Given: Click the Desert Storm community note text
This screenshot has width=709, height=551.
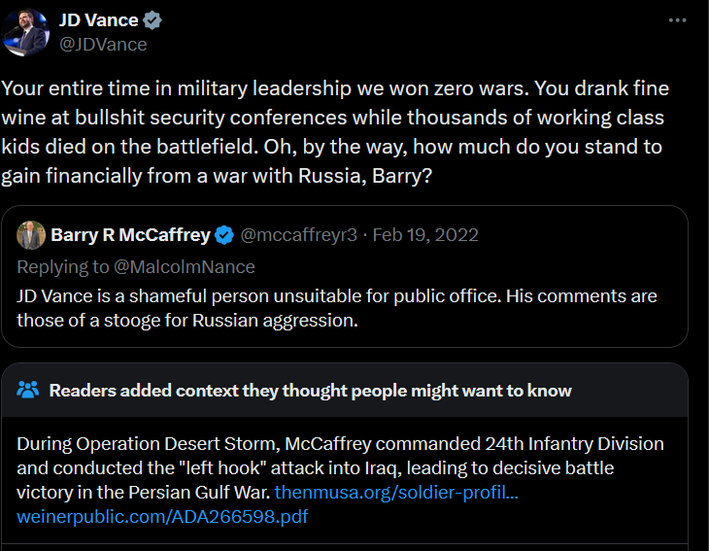Looking at the screenshot, I should (x=340, y=468).
